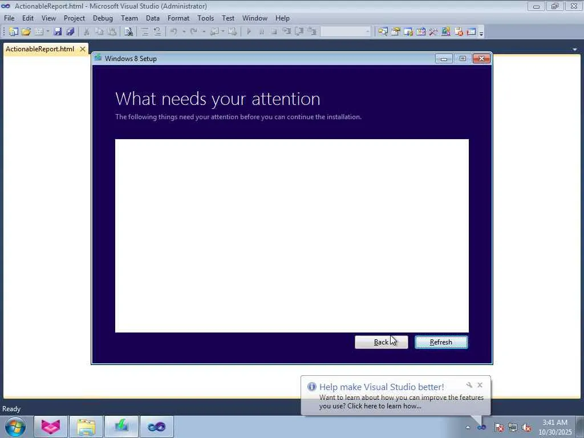Click the Back button in Windows 8 Setup

(x=382, y=342)
